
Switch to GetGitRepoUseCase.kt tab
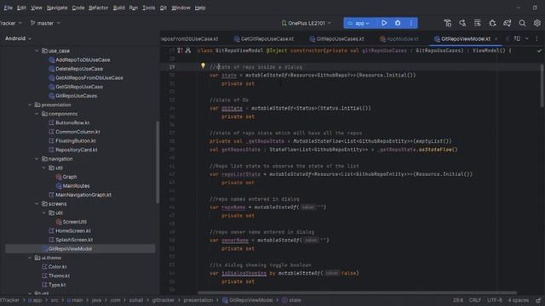point(264,39)
